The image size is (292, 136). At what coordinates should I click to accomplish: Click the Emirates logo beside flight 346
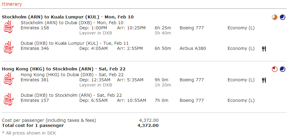pyautogui.click(x=8, y=48)
